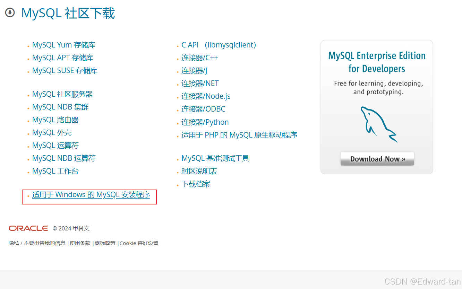462x289 pixels.
Task: Open the Cookie 喜好设置 footer link
Action: [x=139, y=243]
